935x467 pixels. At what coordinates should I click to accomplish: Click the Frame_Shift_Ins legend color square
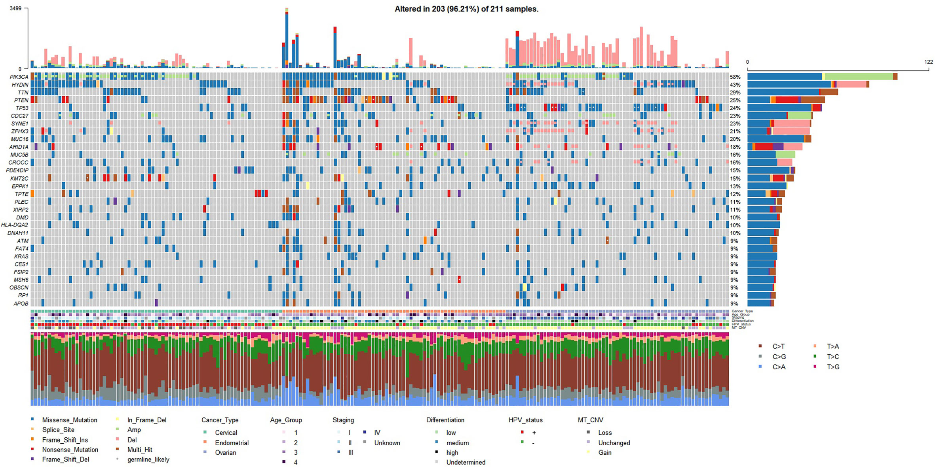click(32, 439)
